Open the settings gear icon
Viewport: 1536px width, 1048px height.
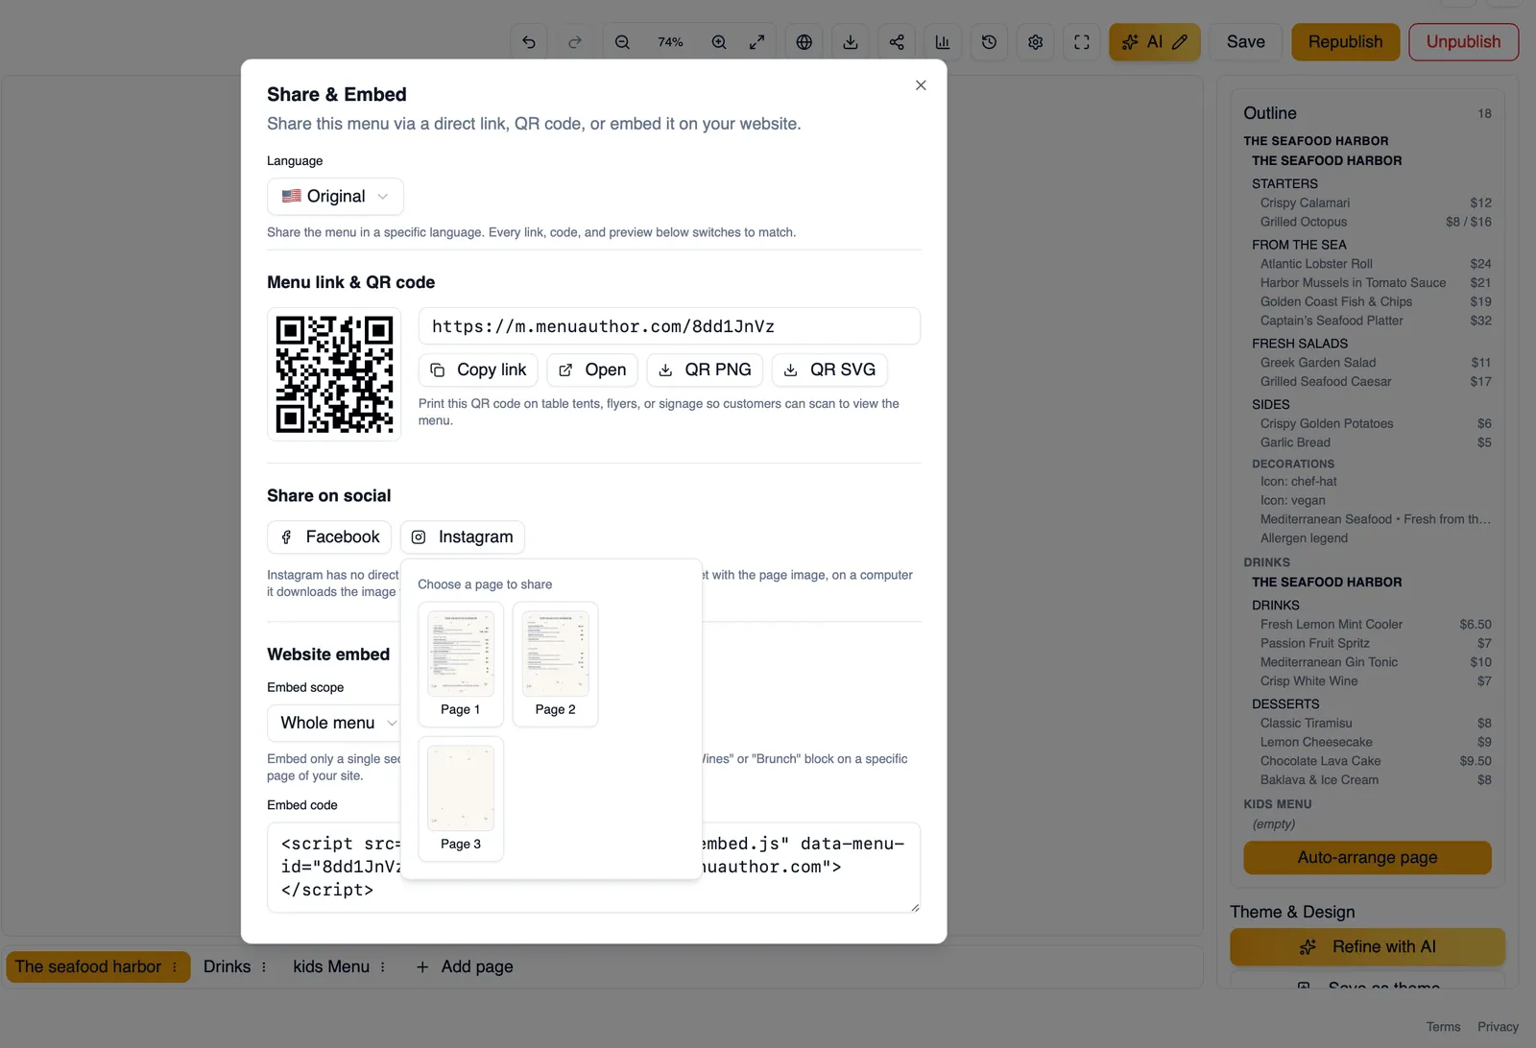1035,42
